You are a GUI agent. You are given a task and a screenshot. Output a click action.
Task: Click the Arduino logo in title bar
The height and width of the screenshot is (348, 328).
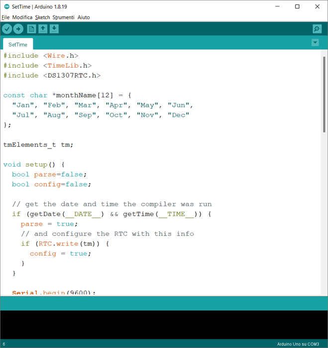(7, 6)
